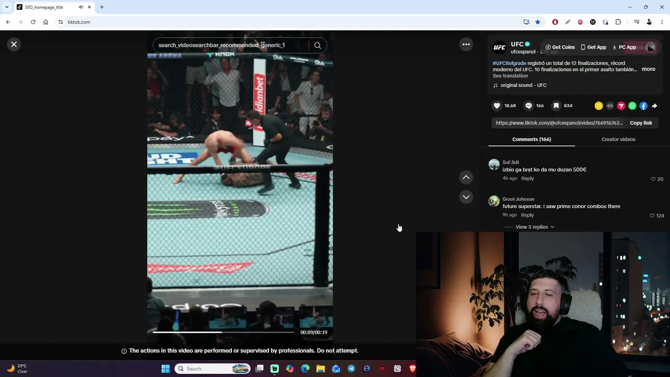Open Task View from the taskbar
The image size is (670, 377).
pyautogui.click(x=259, y=369)
